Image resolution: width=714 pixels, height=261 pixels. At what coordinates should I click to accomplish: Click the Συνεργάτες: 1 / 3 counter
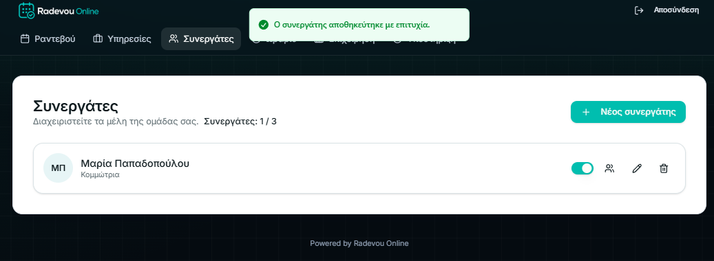pos(240,122)
